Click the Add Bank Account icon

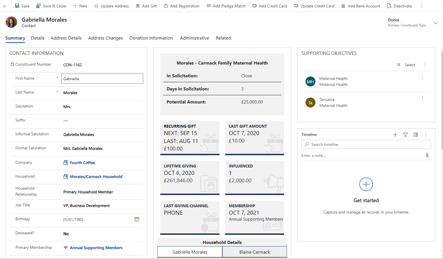pos(344,6)
